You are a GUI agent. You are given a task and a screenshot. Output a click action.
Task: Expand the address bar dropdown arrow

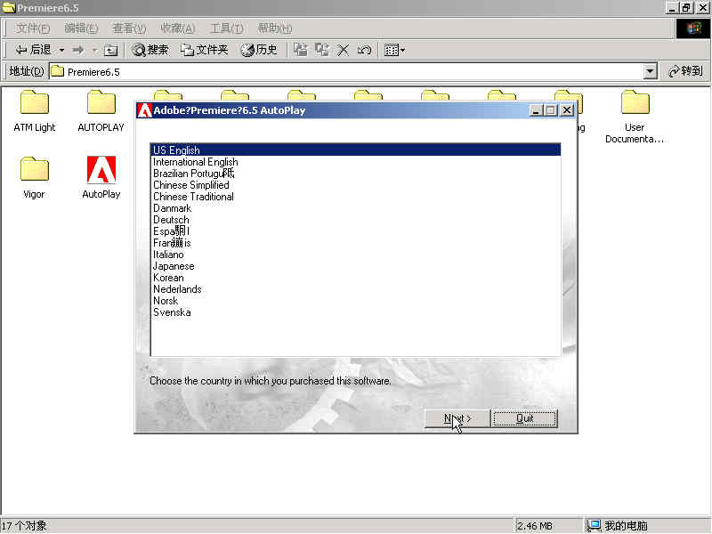point(651,72)
